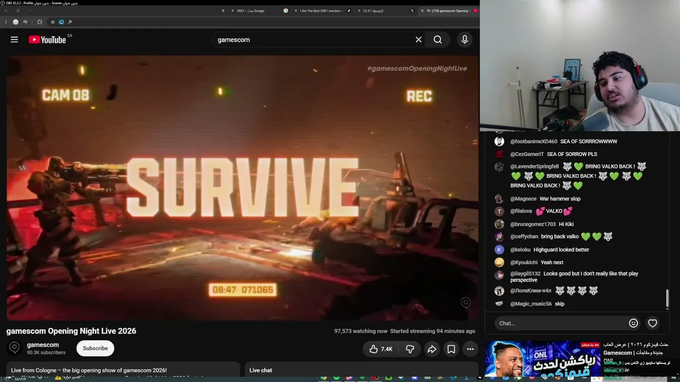
Task: Click the video title gamescom Opening Night Live 2026
Action: [x=71, y=331]
